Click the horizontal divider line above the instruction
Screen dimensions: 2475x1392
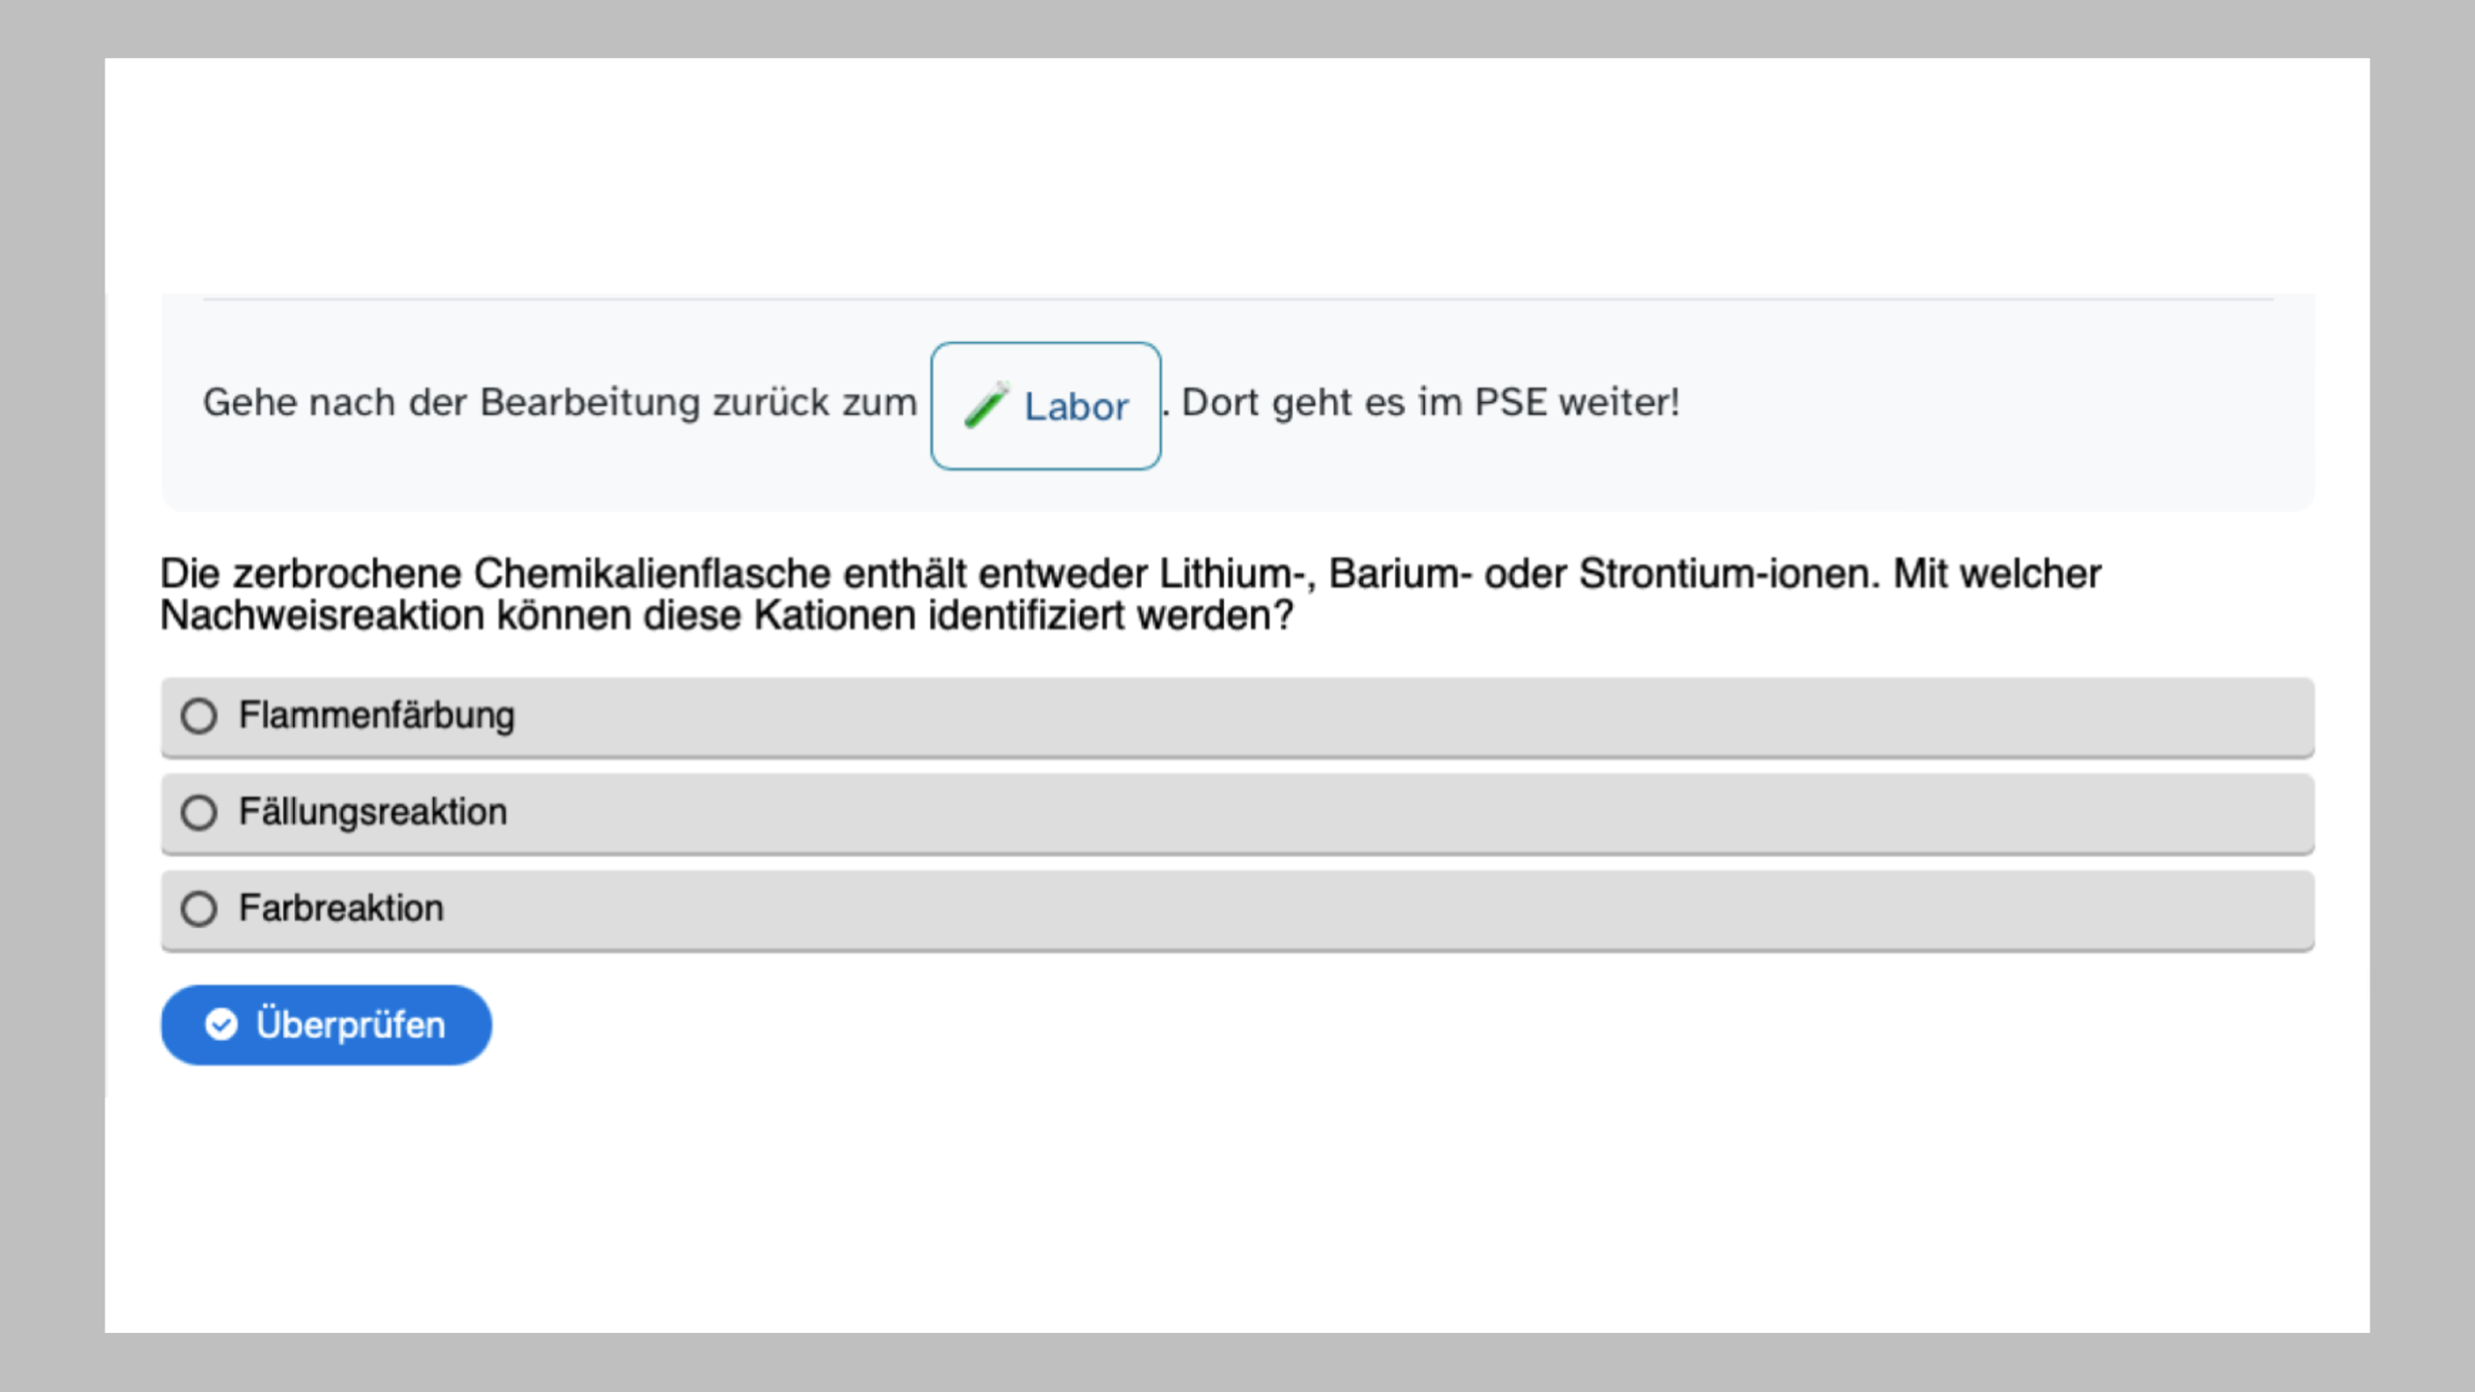[x=1237, y=300]
